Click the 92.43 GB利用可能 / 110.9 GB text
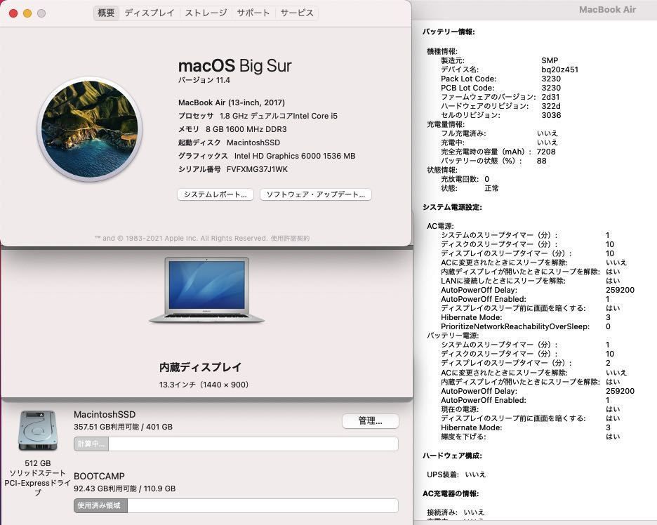Image resolution: width=657 pixels, height=525 pixels. pyautogui.click(x=124, y=489)
